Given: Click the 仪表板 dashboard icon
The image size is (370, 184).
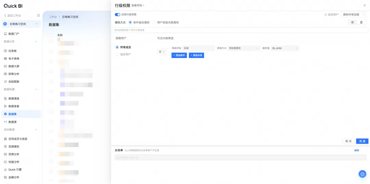Looking at the screenshot, I should tap(5, 51).
